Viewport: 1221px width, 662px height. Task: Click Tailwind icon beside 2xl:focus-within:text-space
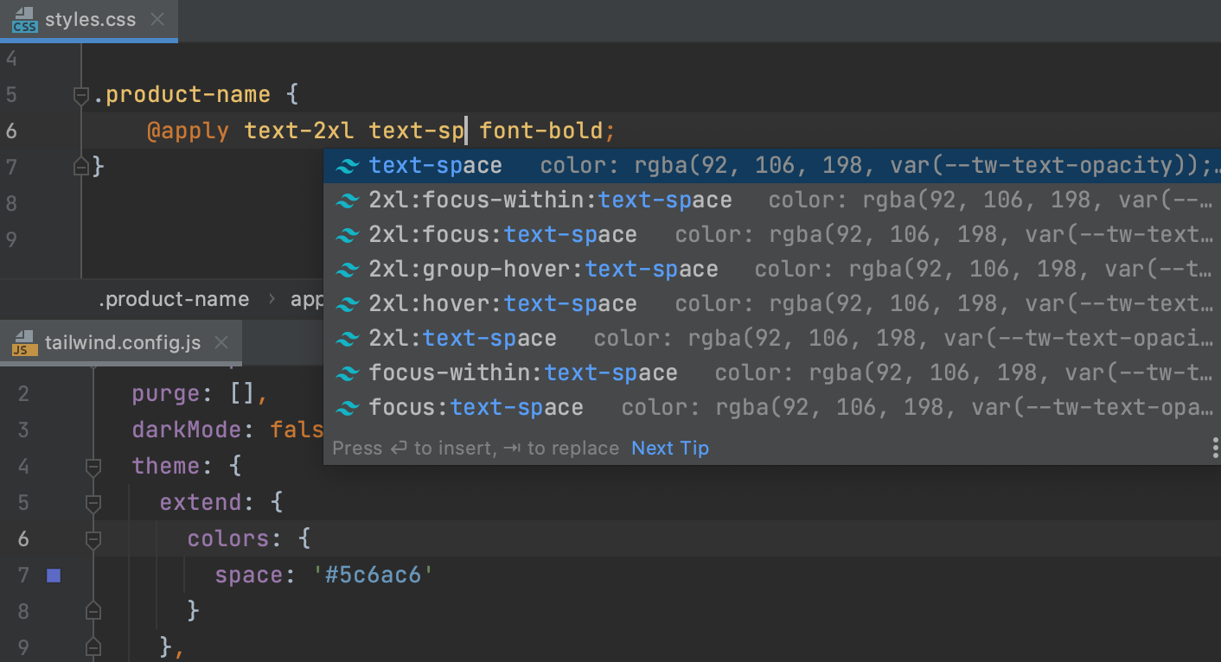click(x=348, y=201)
